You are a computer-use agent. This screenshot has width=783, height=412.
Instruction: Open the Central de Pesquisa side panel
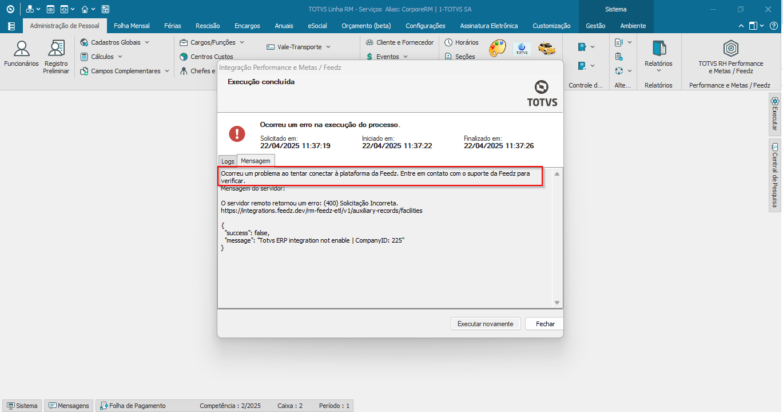click(775, 175)
